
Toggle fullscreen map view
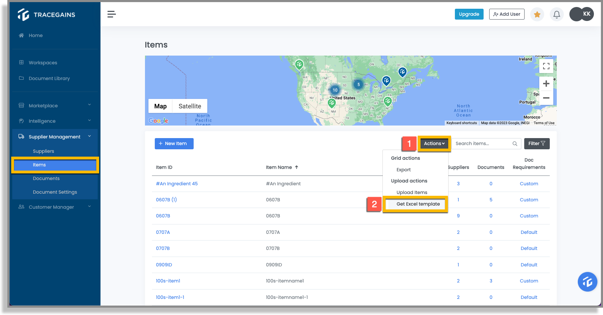pyautogui.click(x=546, y=66)
